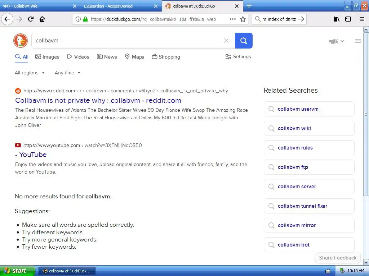
Task: Open the megaphone spread-the-word dropdown
Action: click(336, 41)
